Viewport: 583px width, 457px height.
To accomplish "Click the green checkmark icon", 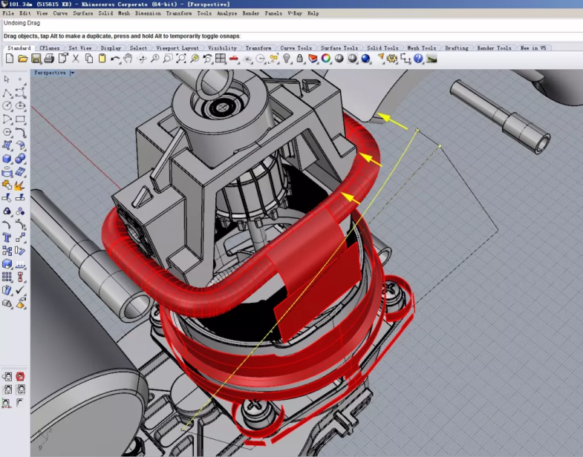I will pyautogui.click(x=20, y=290).
